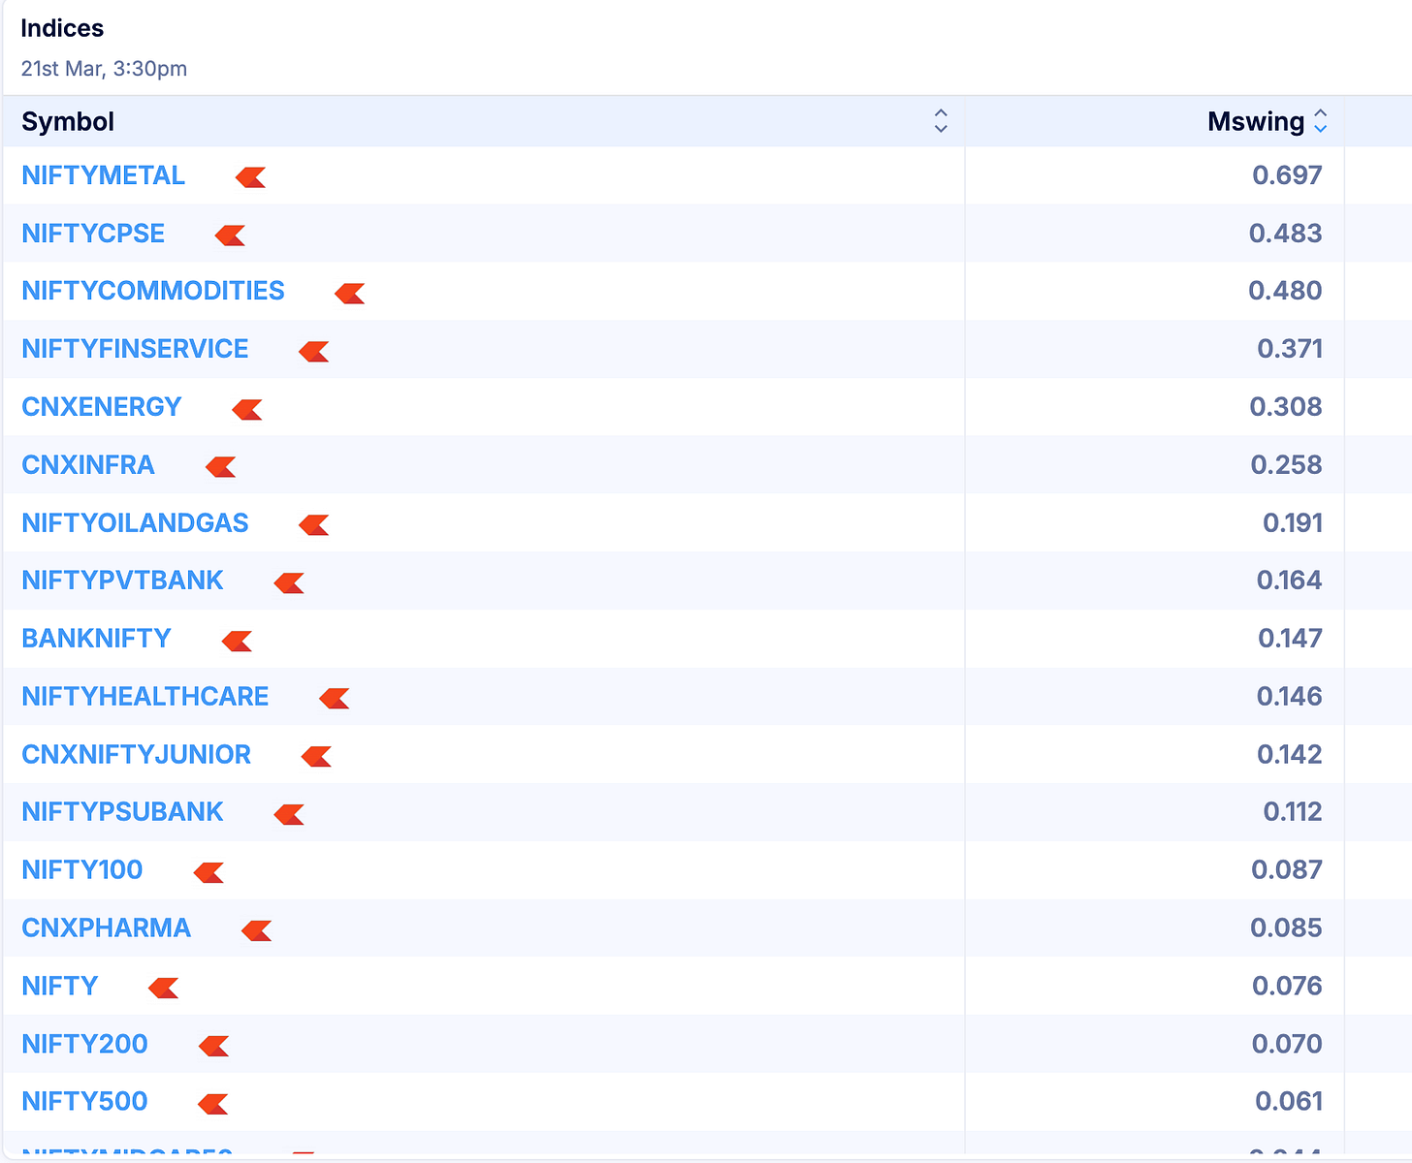The height and width of the screenshot is (1163, 1412).
Task: Click the Mswing column header label
Action: [1256, 121]
